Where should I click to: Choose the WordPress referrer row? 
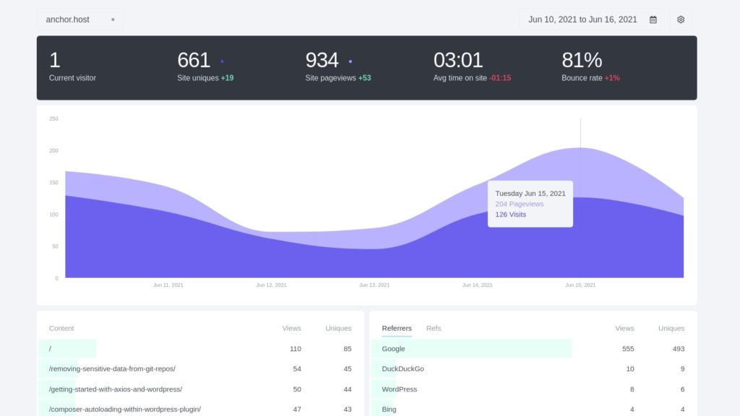point(399,389)
